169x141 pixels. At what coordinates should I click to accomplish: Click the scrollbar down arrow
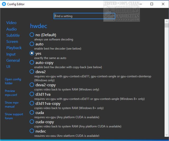[167, 135]
